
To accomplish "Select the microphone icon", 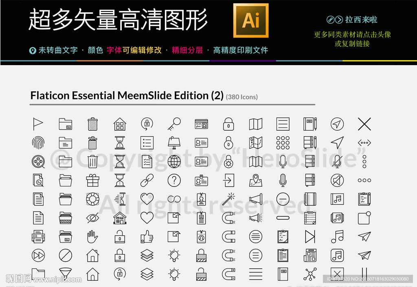I will (x=283, y=161).
